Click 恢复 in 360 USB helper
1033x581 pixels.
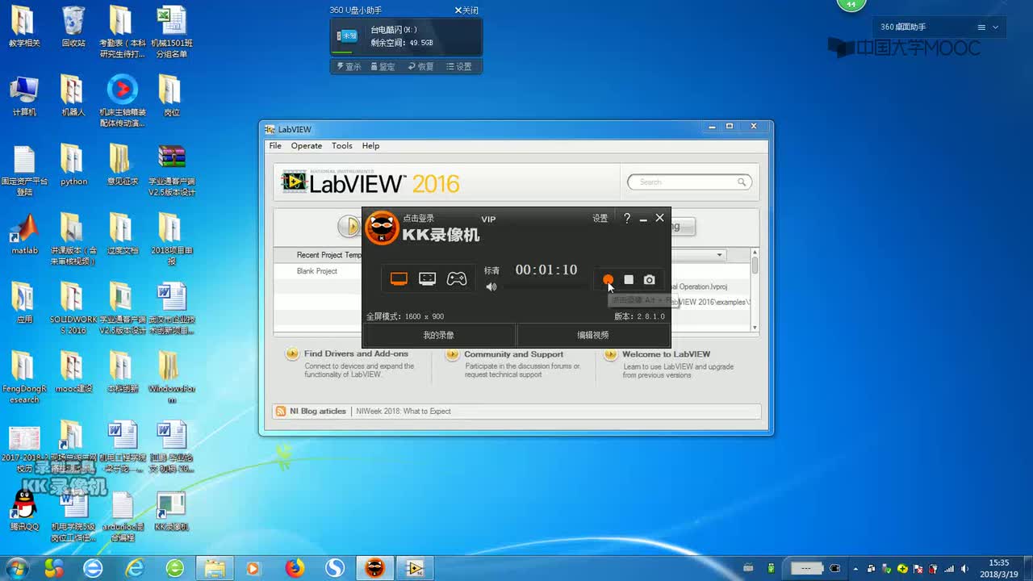420,67
